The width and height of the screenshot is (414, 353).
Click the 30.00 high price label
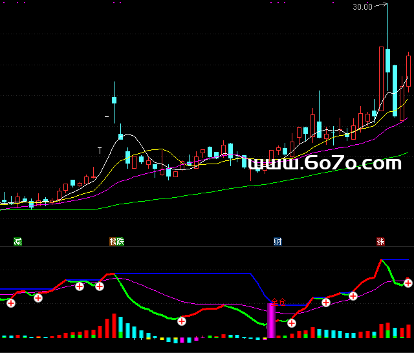click(x=362, y=7)
